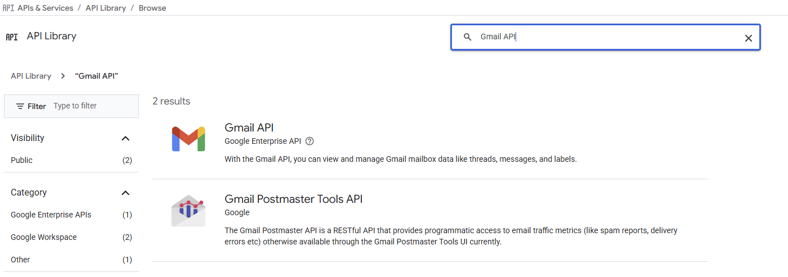This screenshot has height=277, width=788.
Task: Click the "Gmail API" breadcrumb text
Action: coord(96,76)
